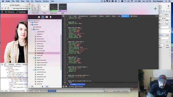Click the Dropbox menu bar icon
173x97 pixels.
(116, 1)
